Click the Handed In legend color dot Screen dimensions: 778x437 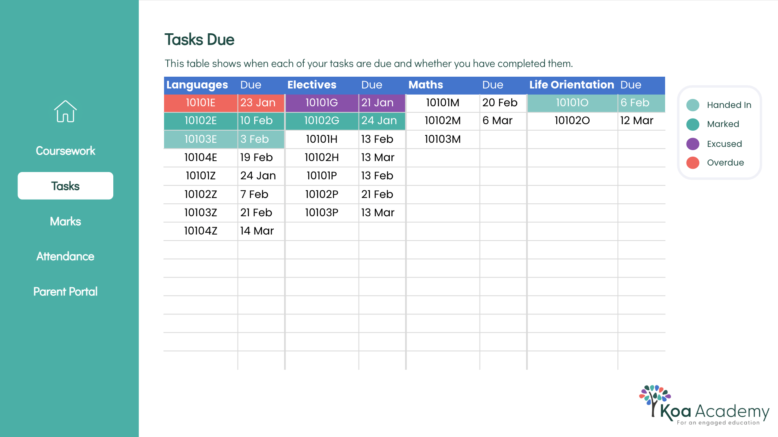693,105
